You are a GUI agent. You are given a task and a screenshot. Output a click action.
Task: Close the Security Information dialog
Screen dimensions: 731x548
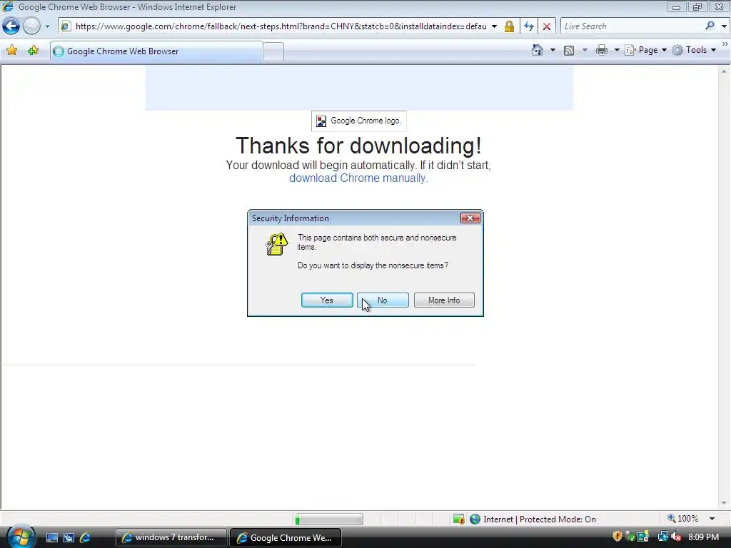pyautogui.click(x=470, y=218)
